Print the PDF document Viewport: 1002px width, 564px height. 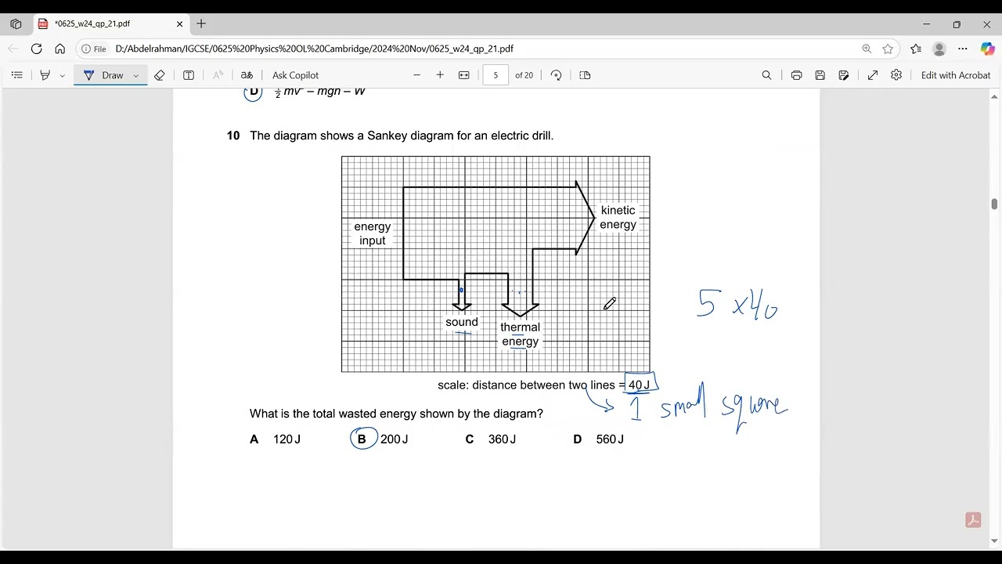click(796, 75)
